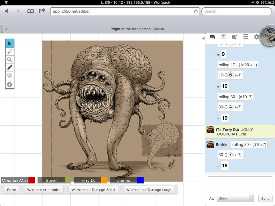Click Terry D. orange color swatch

click(x=104, y=180)
